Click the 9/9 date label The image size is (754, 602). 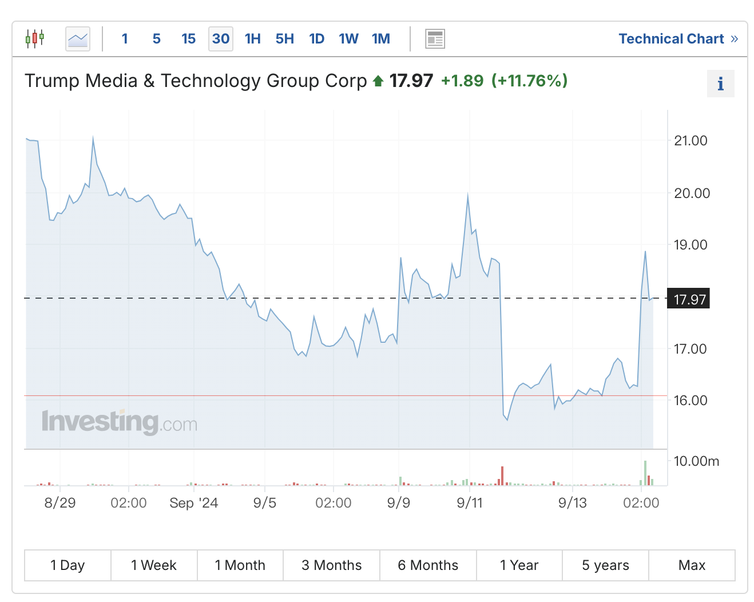[399, 503]
